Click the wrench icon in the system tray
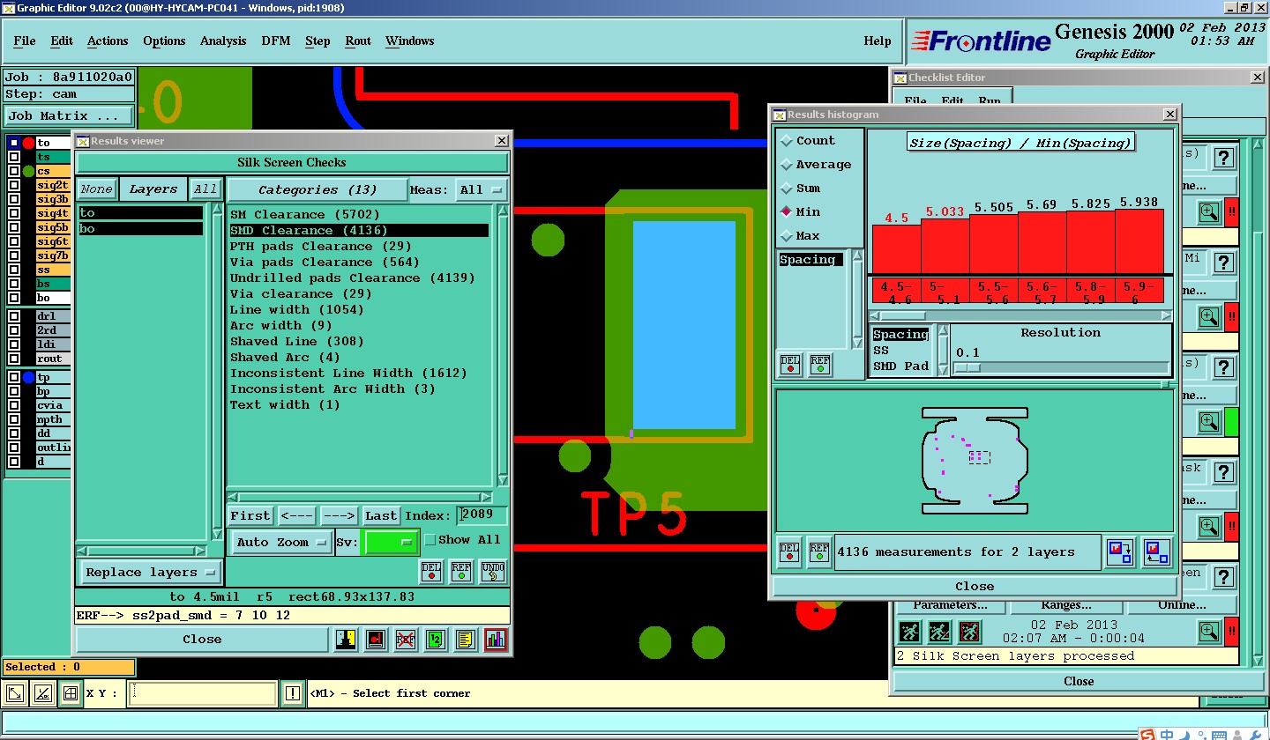This screenshot has width=1270, height=740. coord(1254,735)
